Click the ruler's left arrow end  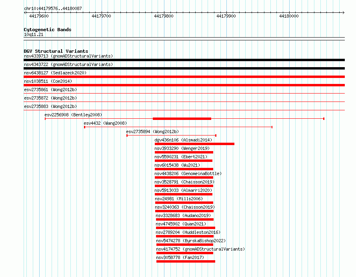click(x=25, y=13)
